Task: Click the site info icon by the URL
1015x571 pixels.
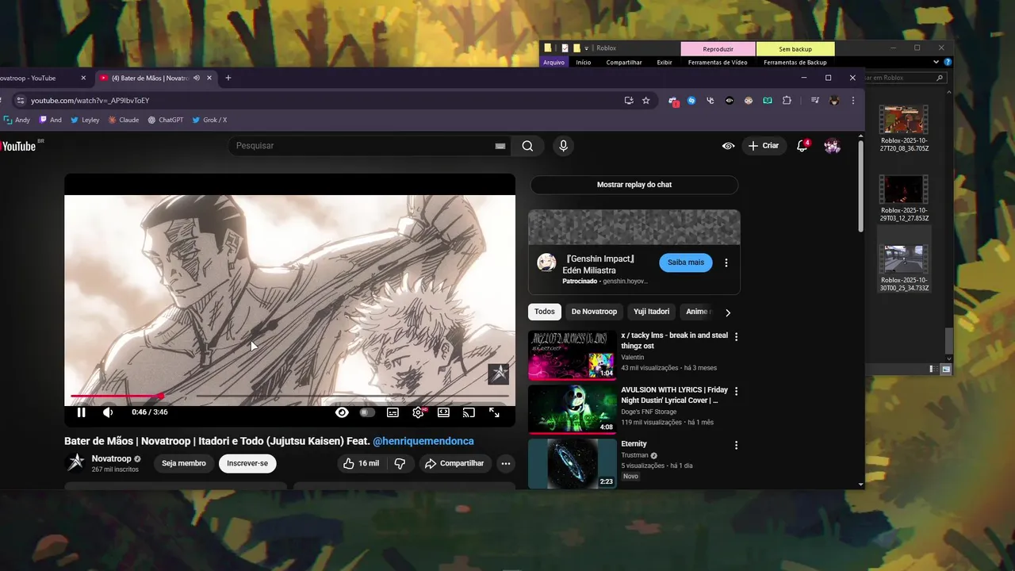Action: (x=20, y=101)
